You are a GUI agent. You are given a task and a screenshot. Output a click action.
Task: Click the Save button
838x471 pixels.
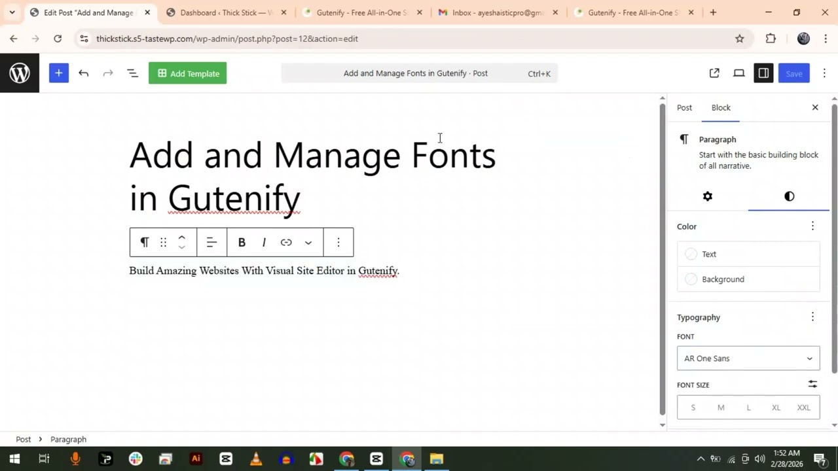793,73
